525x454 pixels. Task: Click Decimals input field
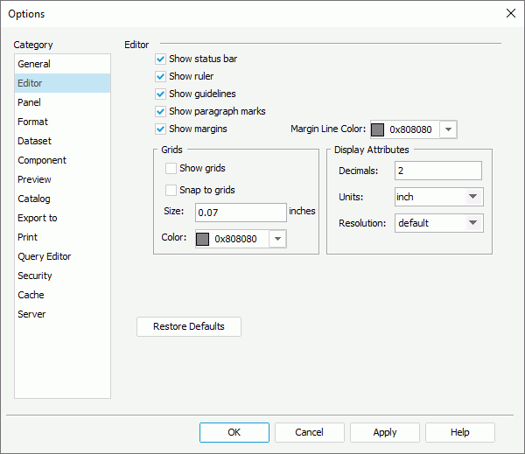[438, 171]
